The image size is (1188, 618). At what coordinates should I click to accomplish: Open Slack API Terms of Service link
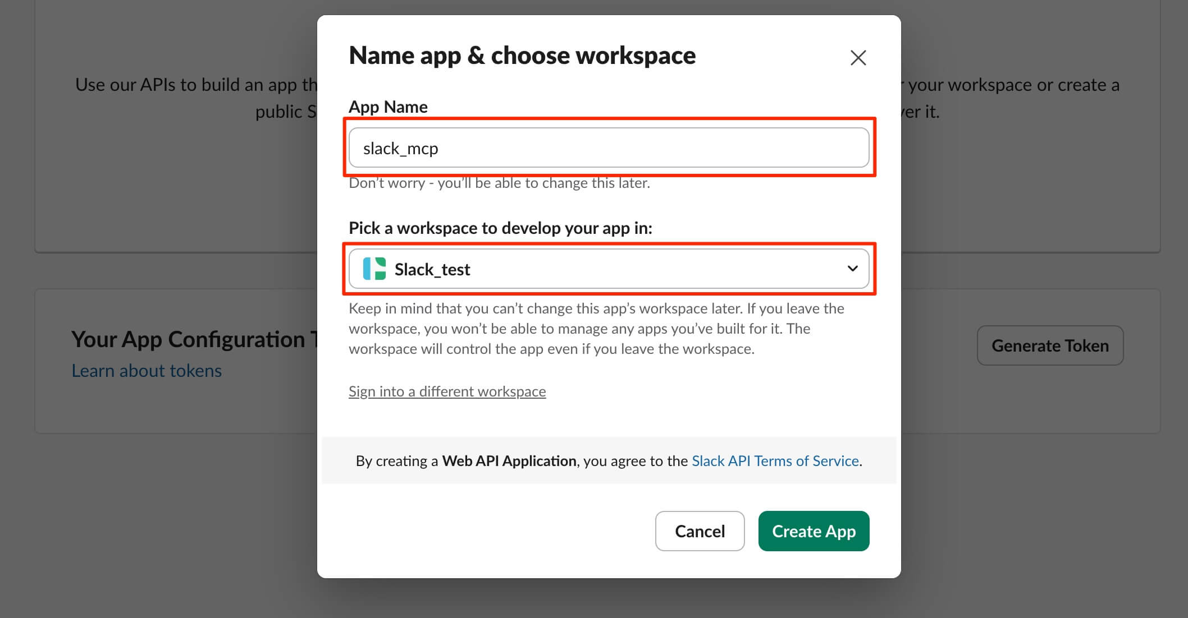coord(775,461)
